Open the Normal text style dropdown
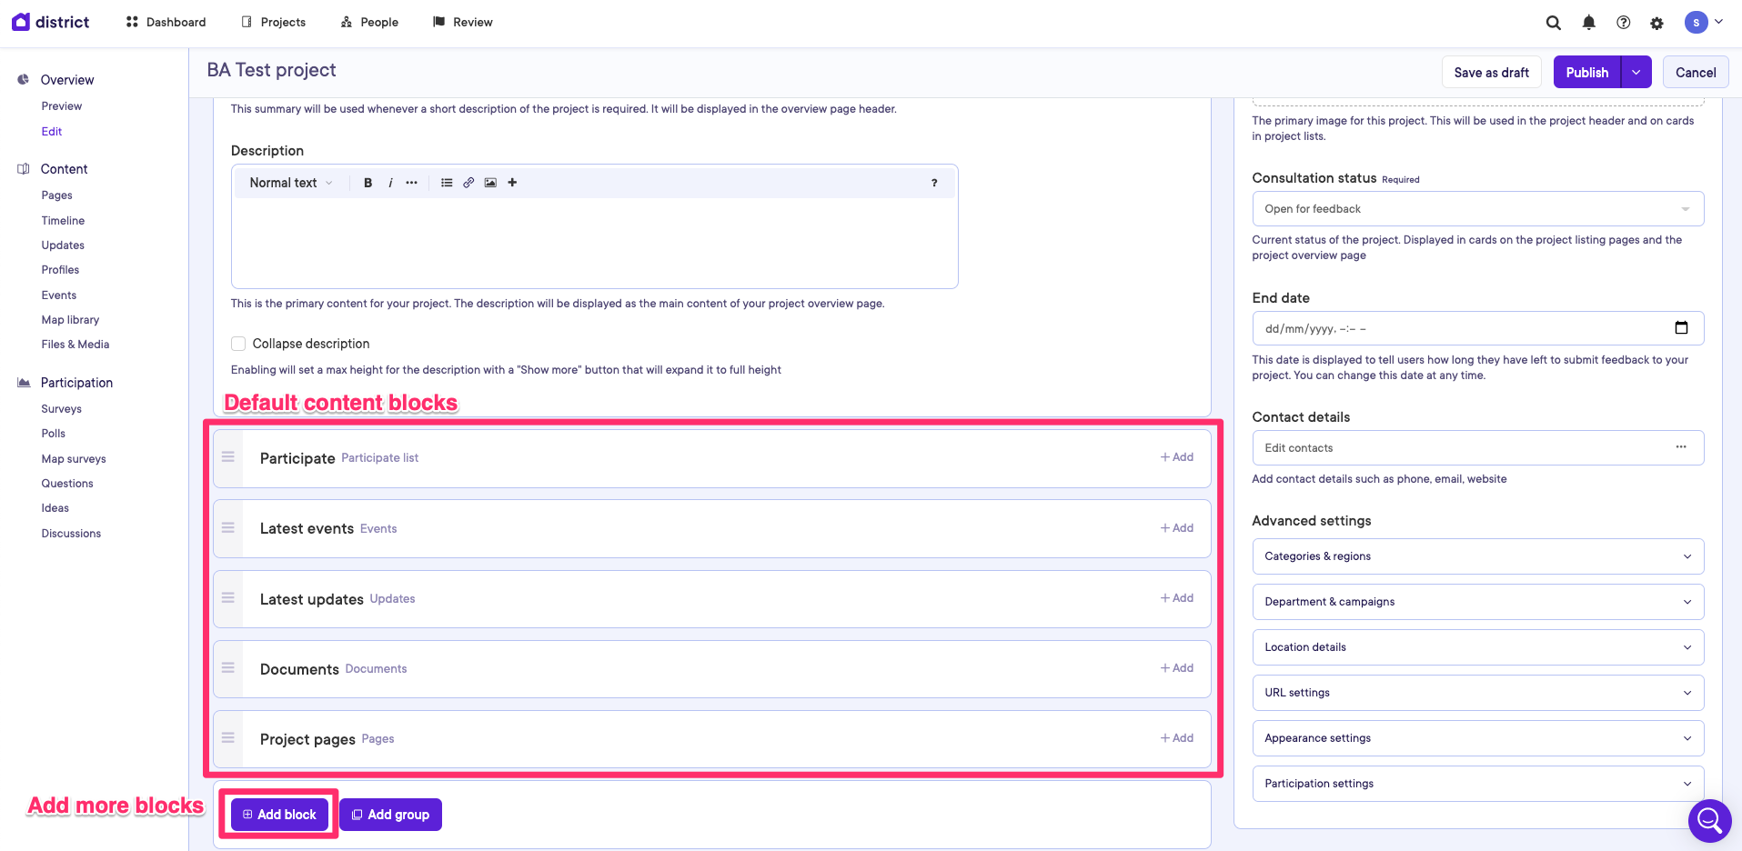1742x851 pixels. pyautogui.click(x=290, y=183)
